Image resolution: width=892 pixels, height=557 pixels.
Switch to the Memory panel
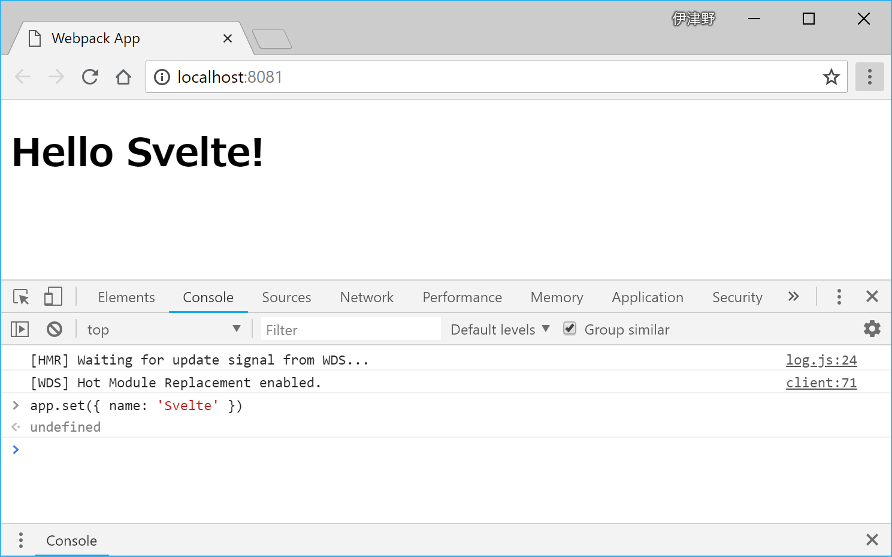pos(556,297)
